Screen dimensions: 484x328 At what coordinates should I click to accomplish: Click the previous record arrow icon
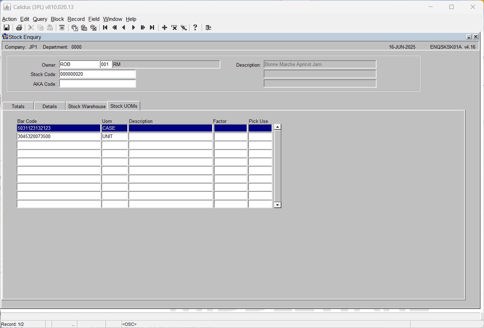pos(124,28)
